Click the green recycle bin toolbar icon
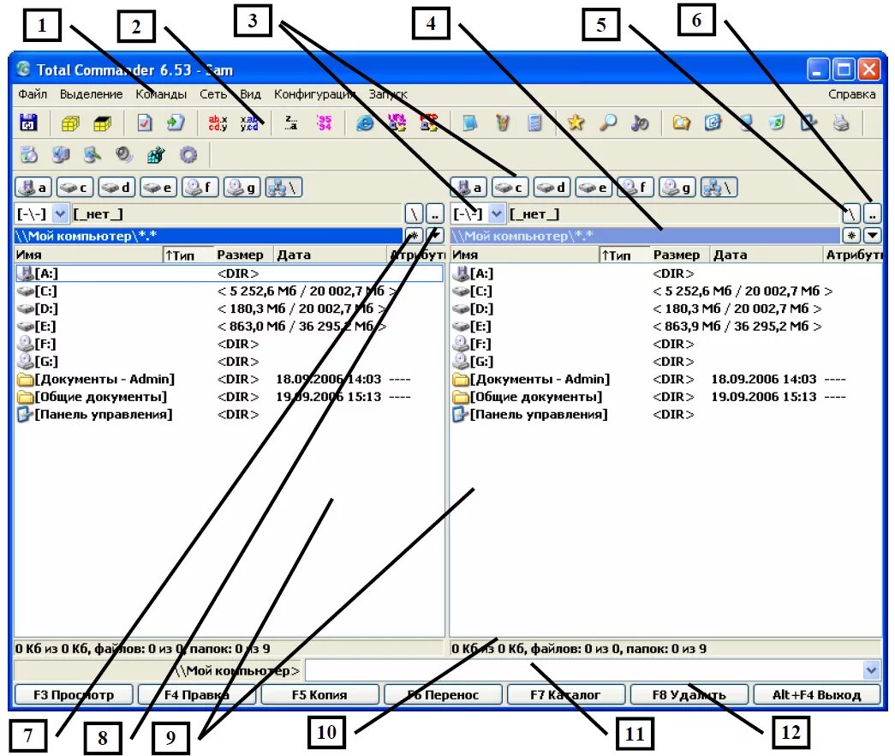This screenshot has width=895, height=756. pyautogui.click(x=776, y=123)
